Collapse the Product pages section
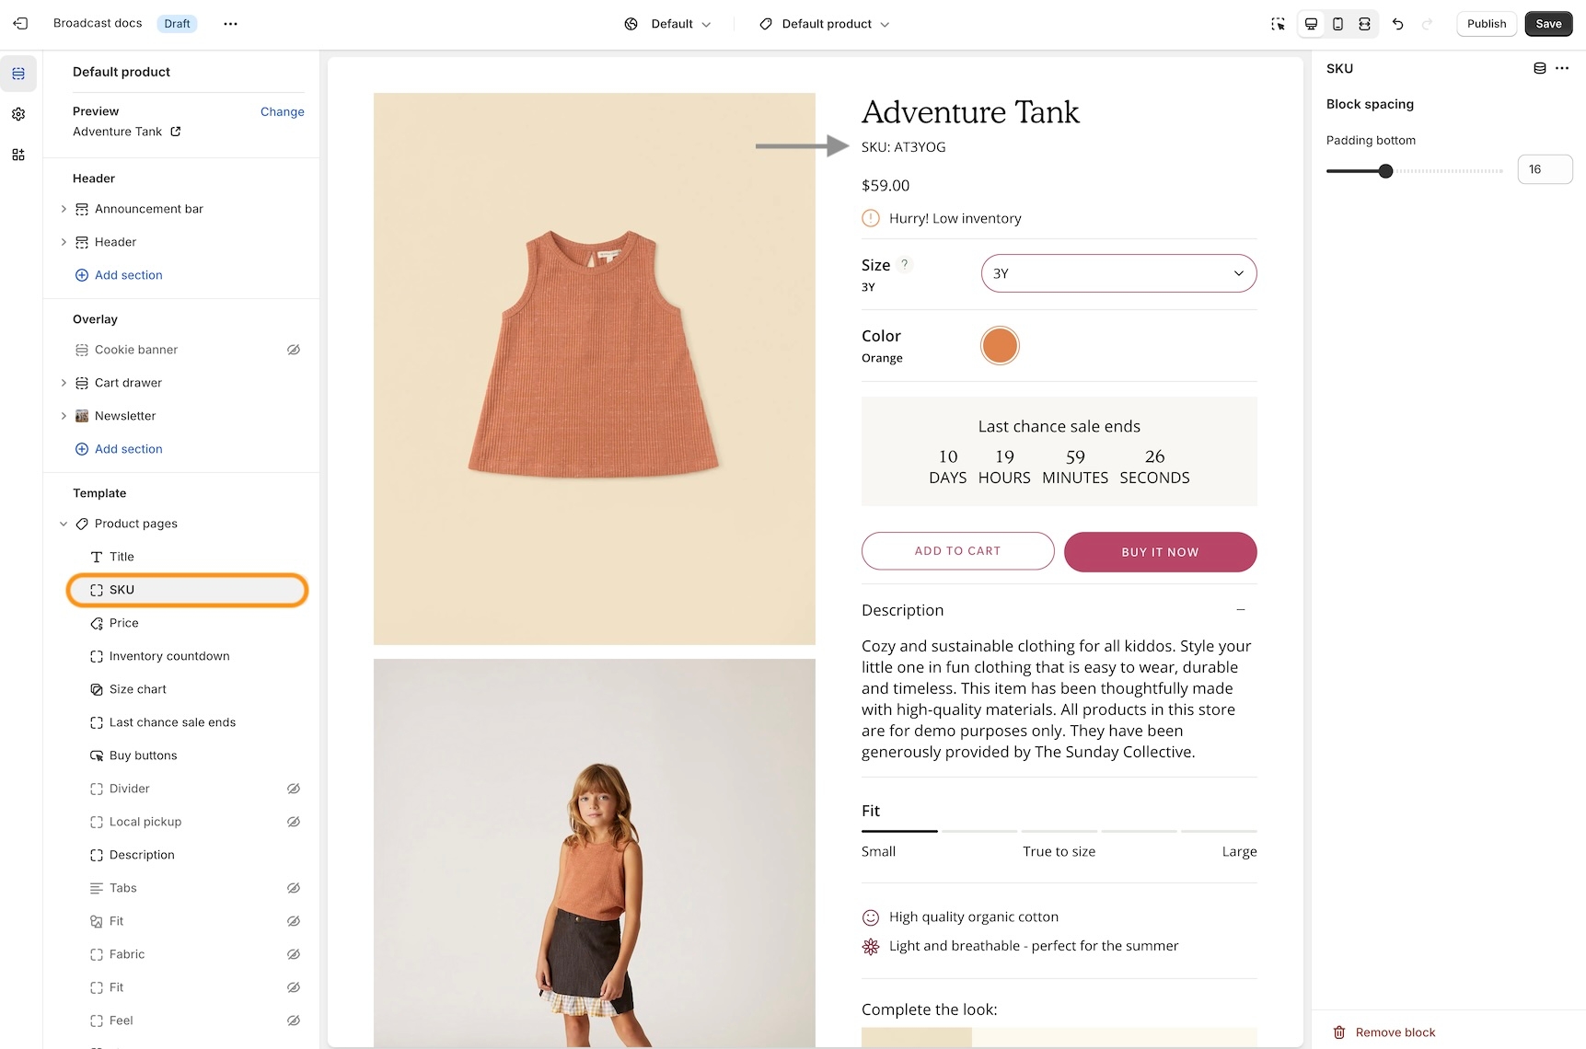The image size is (1586, 1049). [64, 524]
